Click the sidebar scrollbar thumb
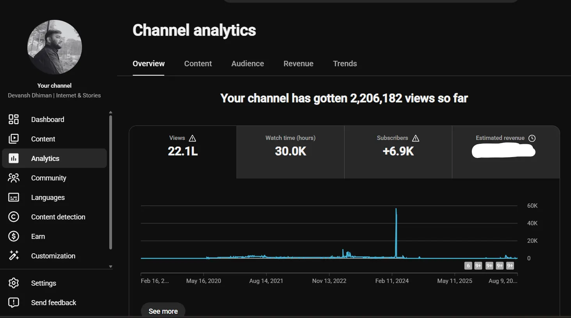 pos(110,182)
